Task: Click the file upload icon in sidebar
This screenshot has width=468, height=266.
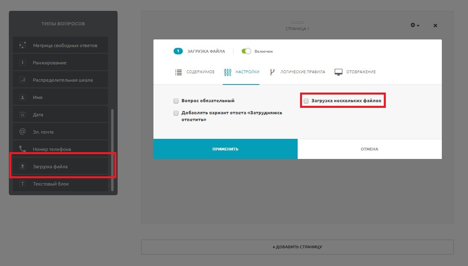Action: tap(23, 167)
